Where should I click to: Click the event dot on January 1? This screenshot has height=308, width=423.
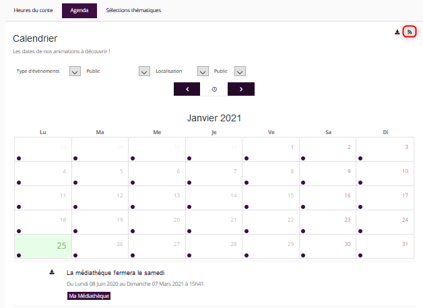point(247,158)
